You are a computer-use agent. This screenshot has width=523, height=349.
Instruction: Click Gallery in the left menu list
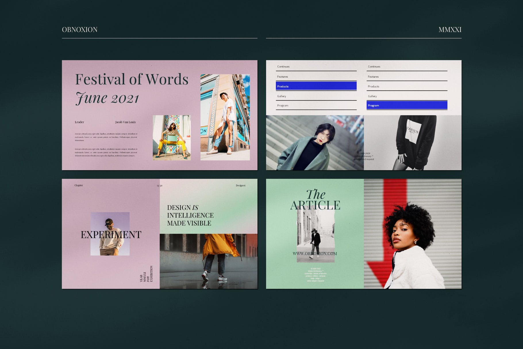pos(282,96)
